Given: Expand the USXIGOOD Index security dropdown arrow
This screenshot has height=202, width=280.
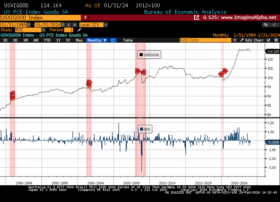Looking at the screenshot, I should (85, 18).
